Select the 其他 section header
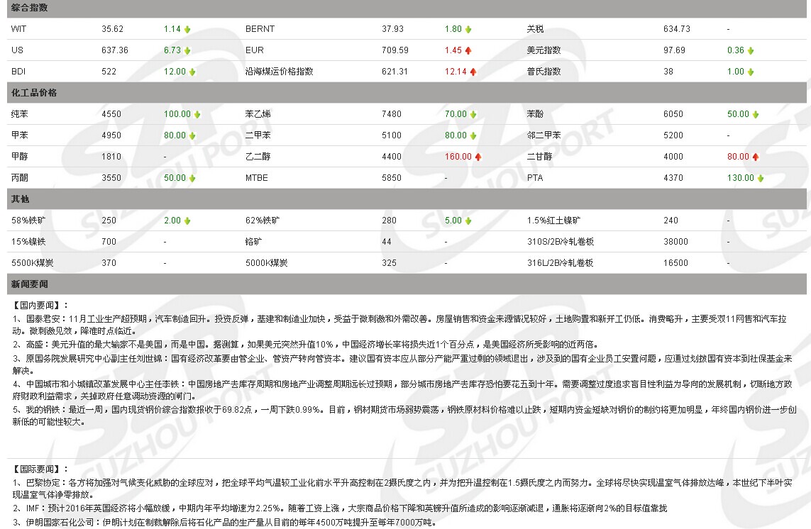Viewport: 811px width, 529px height. (407, 199)
